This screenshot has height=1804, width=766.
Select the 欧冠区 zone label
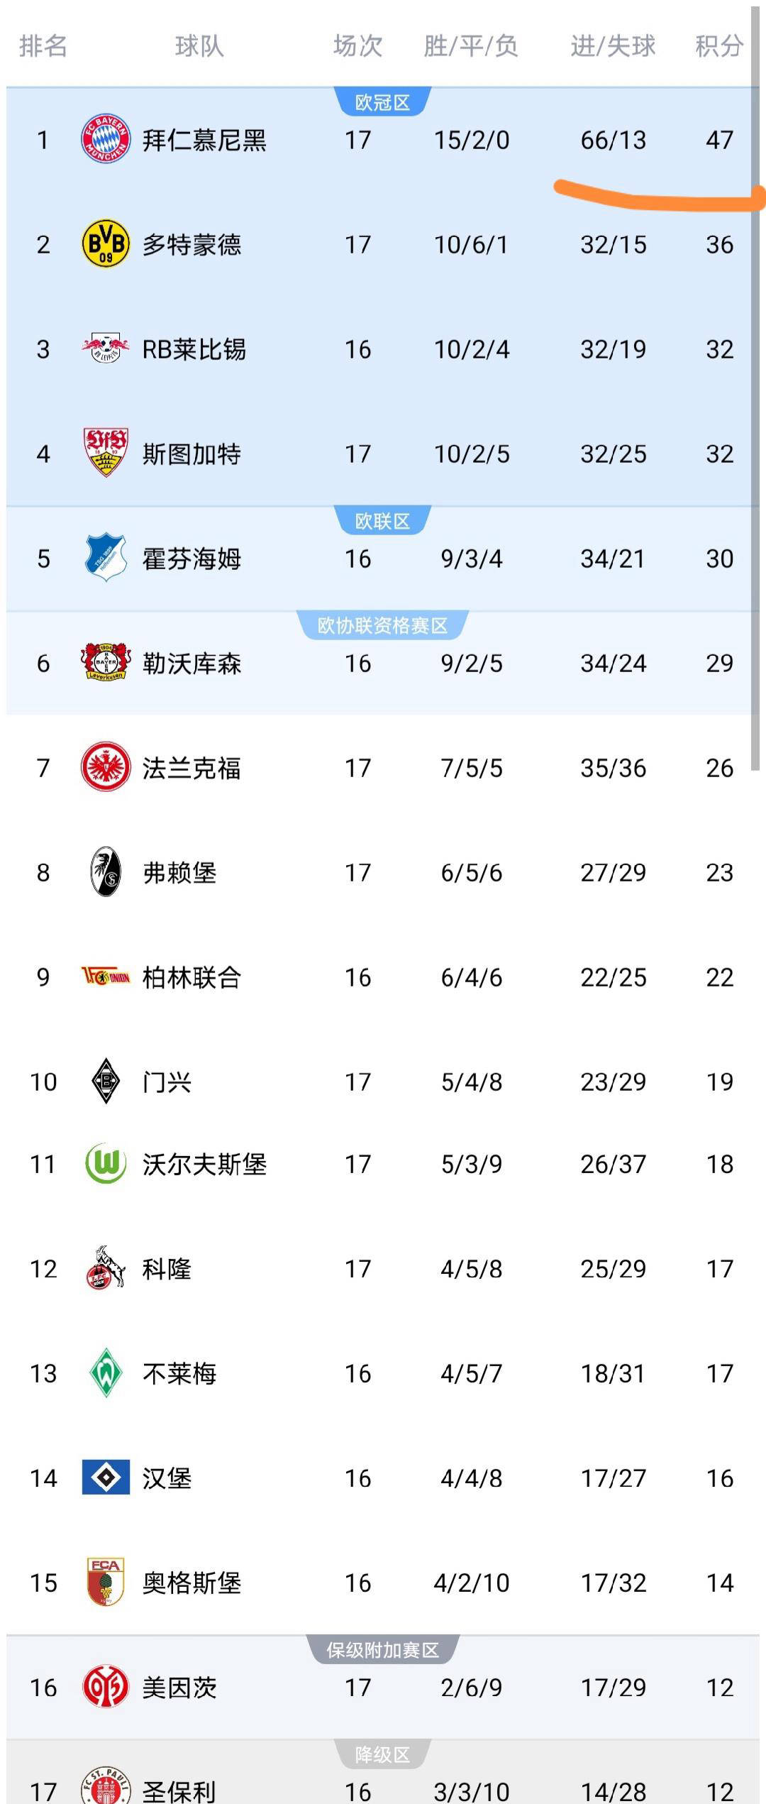click(382, 103)
